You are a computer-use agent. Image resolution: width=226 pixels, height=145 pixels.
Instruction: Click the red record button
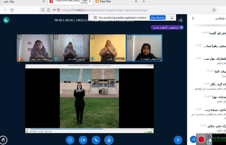pyautogui.click(x=201, y=139)
